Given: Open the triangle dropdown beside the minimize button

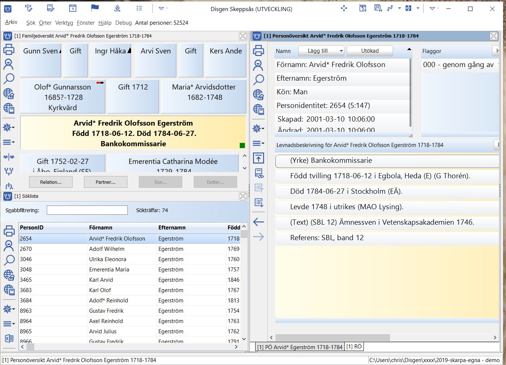Looking at the screenshot, I should pyautogui.click(x=432, y=8).
